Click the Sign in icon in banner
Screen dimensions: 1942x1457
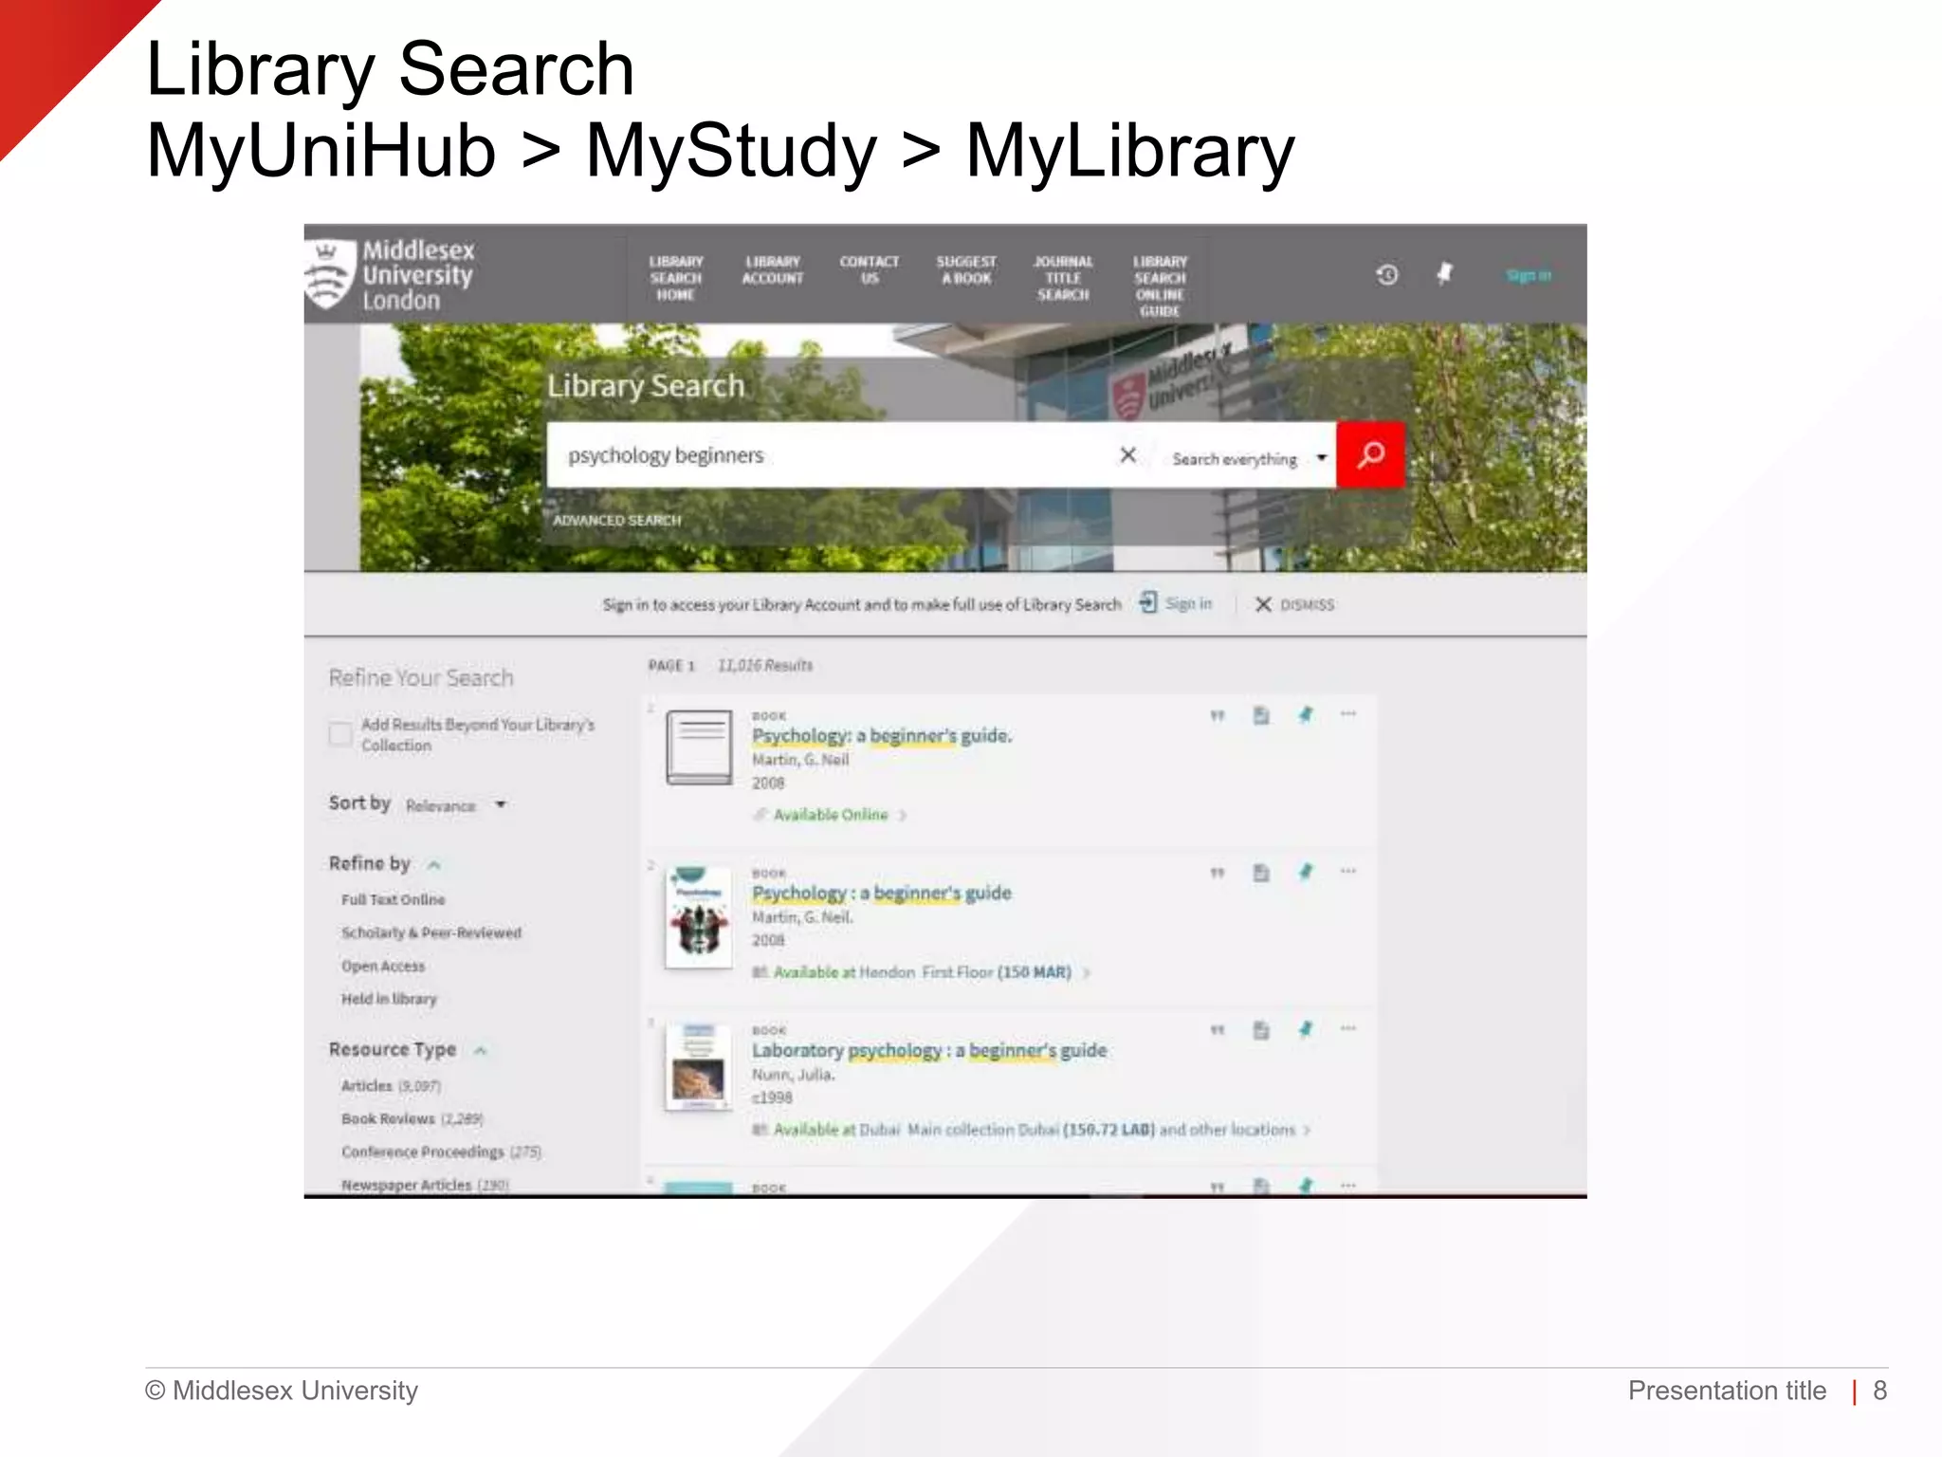coord(1148,602)
